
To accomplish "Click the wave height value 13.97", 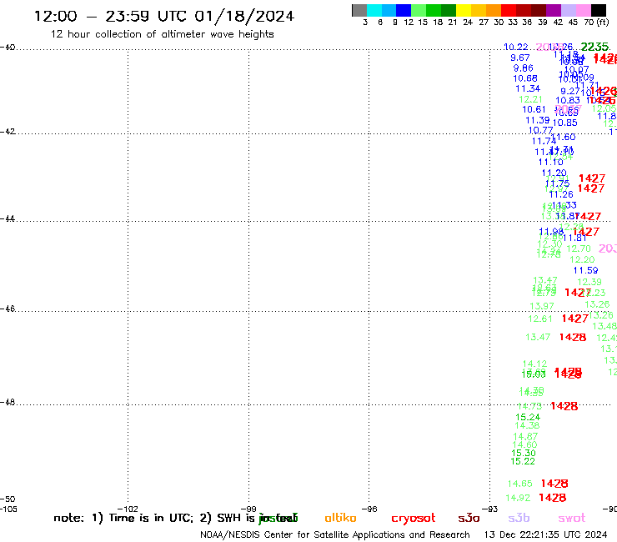I will (x=542, y=306).
